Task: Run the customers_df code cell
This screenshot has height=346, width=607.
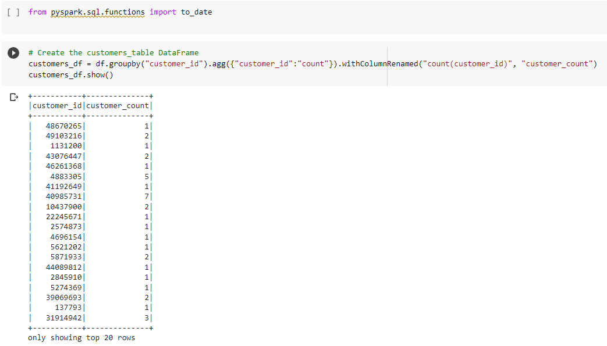Action: coord(13,53)
